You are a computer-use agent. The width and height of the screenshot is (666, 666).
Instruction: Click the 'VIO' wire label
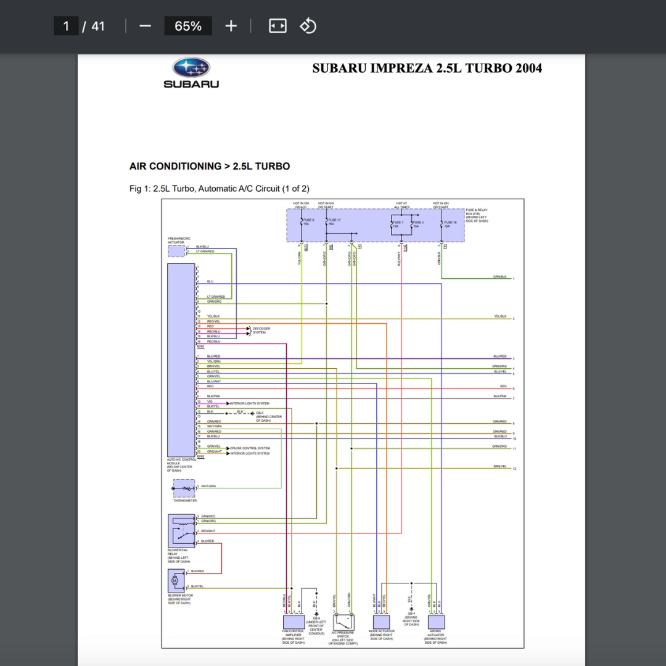click(210, 401)
